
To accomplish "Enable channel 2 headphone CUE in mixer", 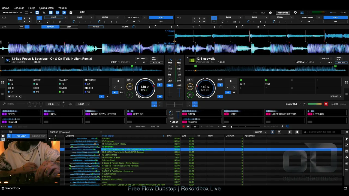I will tap(179, 85).
